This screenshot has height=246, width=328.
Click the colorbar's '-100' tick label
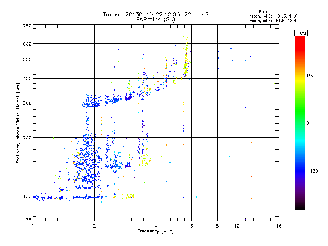point(312,171)
